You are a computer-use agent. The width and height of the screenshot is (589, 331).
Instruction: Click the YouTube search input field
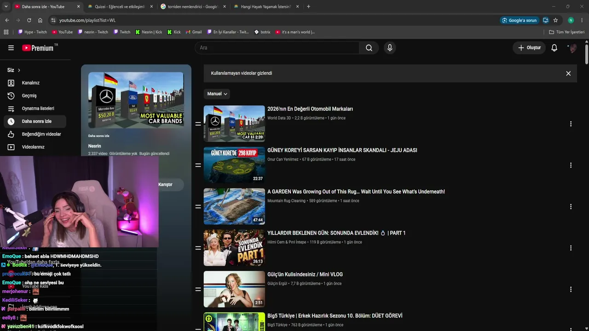coord(277,48)
